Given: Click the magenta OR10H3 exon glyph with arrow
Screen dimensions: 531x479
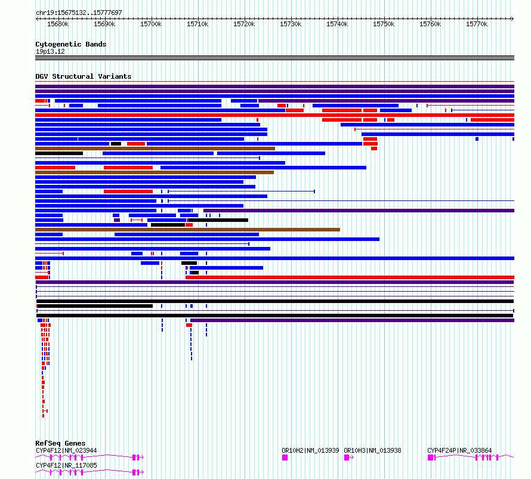Looking at the screenshot, I should [349, 458].
